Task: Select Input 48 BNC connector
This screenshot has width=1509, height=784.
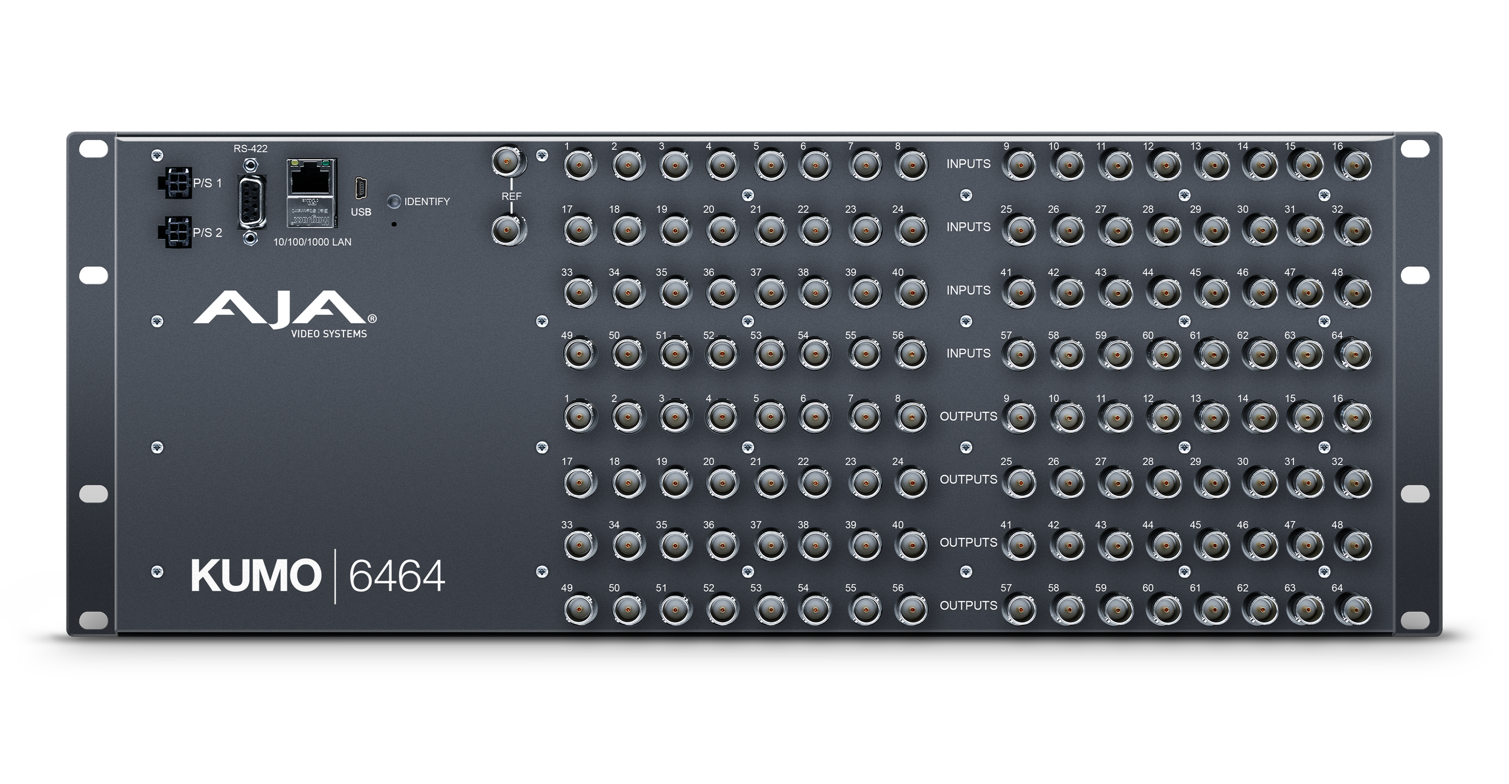Action: 1353,292
